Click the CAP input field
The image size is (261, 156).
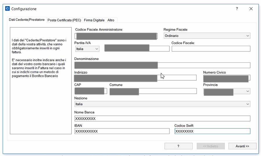90,91
